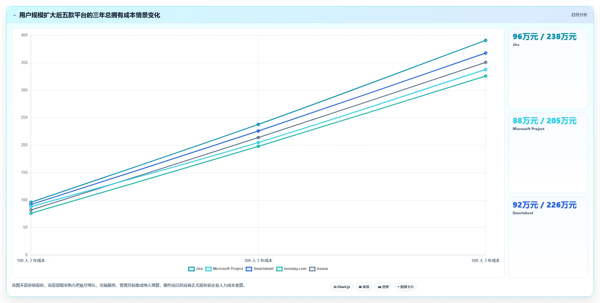This screenshot has width=600, height=303.
Task: Toggle the Jira legend item
Action: coord(195,269)
